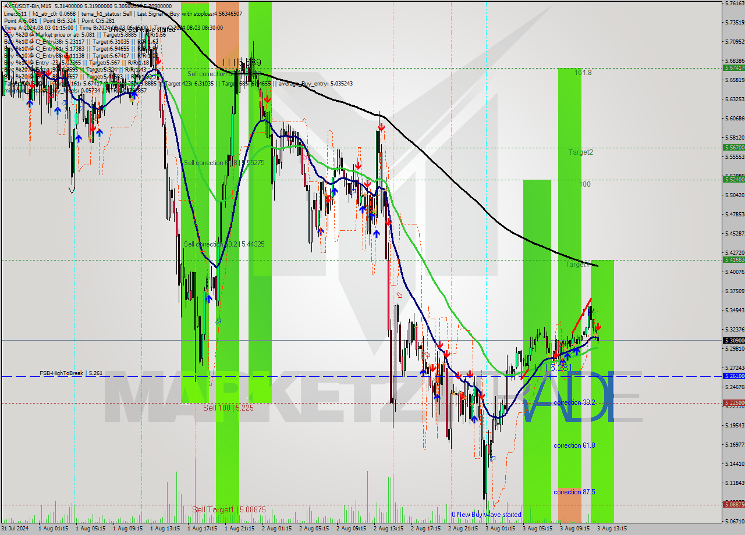Click the 5.37590 price axis value
The width and height of the screenshot is (745, 535).
[x=734, y=291]
